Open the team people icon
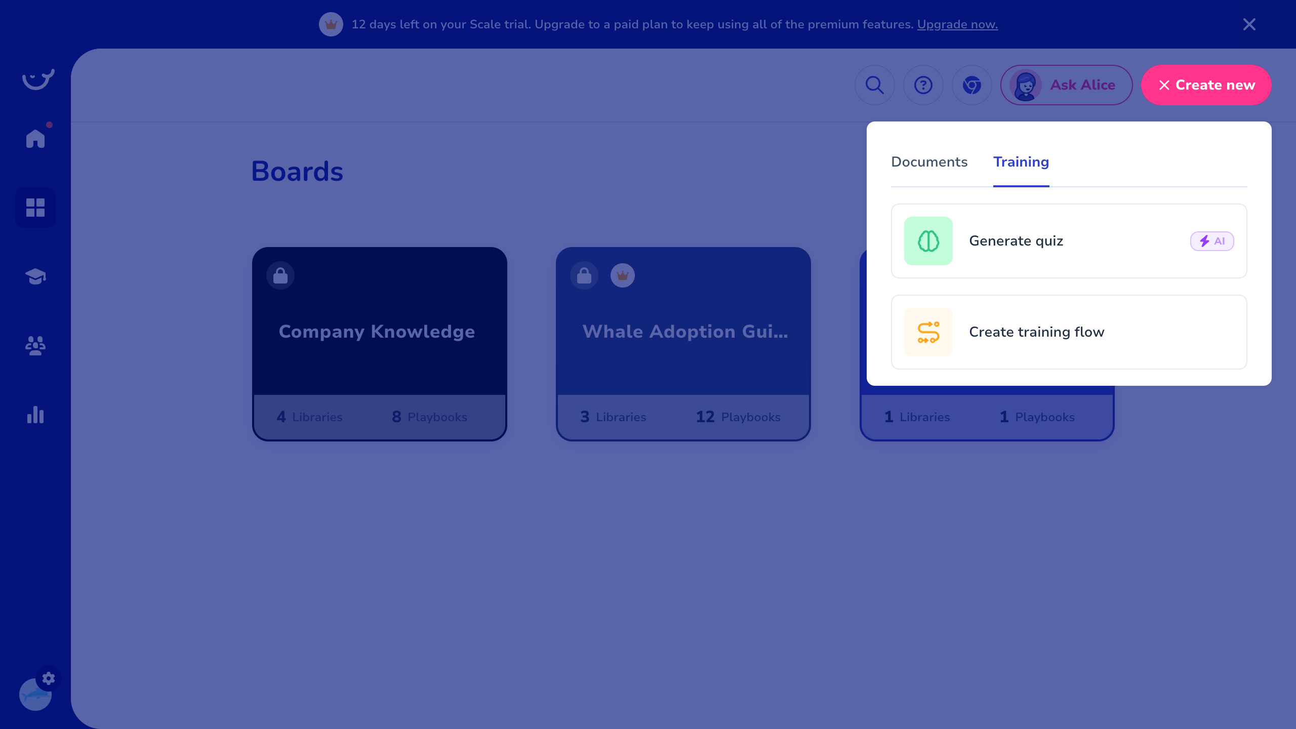This screenshot has height=729, width=1296. tap(35, 346)
